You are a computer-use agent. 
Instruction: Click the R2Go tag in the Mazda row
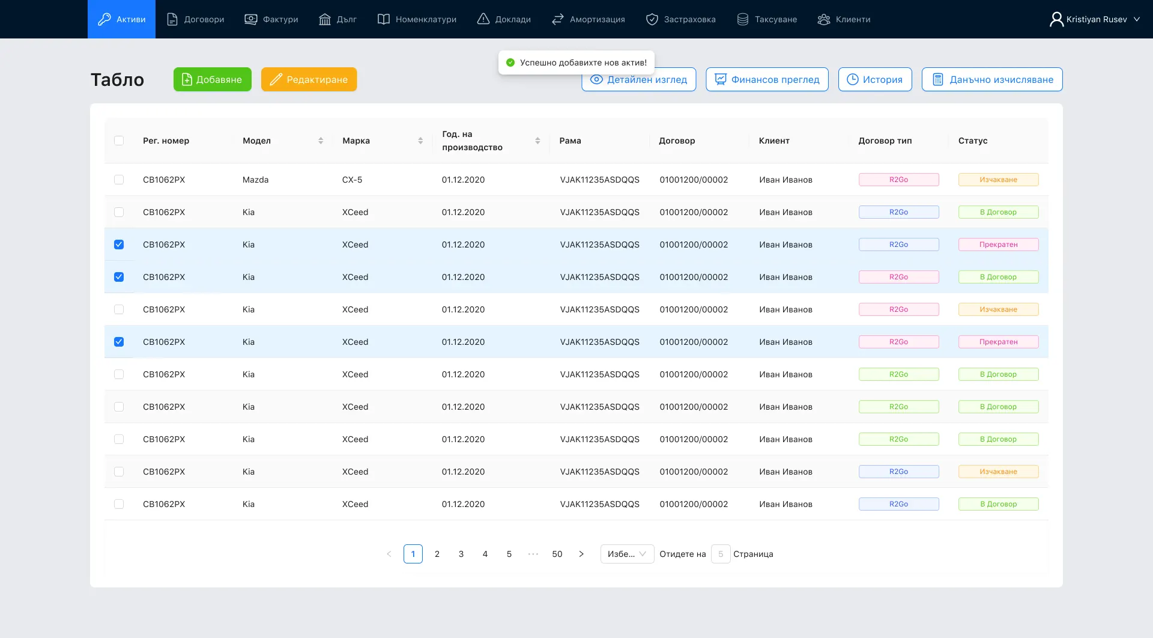(x=899, y=180)
